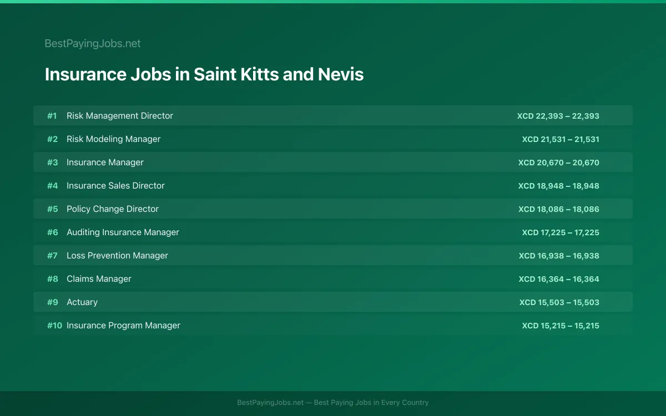Click the Actuary job title
The image size is (666, 416).
(x=82, y=302)
